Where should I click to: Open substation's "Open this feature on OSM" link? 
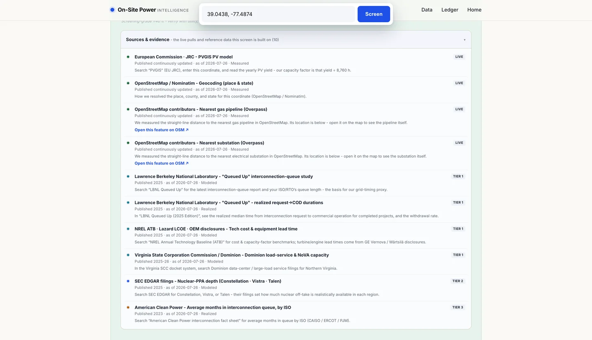[x=162, y=163]
